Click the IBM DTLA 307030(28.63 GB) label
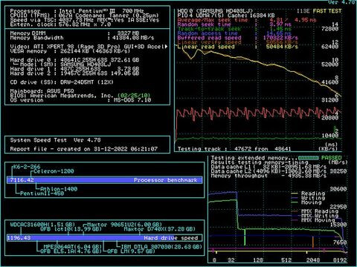This screenshot has height=267, width=357. pyautogui.click(x=161, y=247)
